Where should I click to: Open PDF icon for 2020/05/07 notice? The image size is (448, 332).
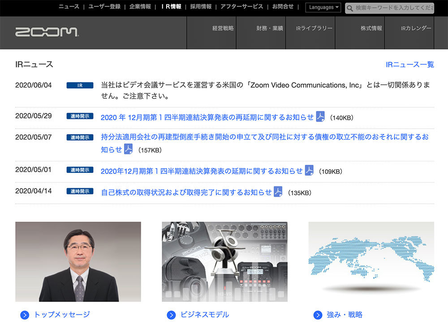point(128,149)
